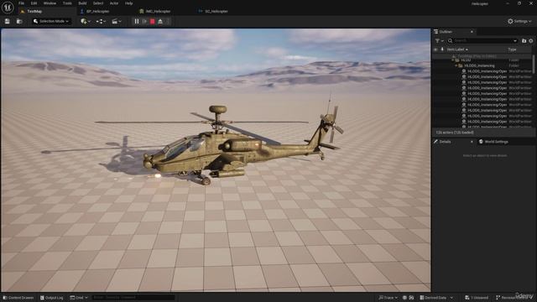Image resolution: width=537 pixels, height=302 pixels.
Task: Close the Outliner panel tab
Action: pyautogui.click(x=472, y=32)
